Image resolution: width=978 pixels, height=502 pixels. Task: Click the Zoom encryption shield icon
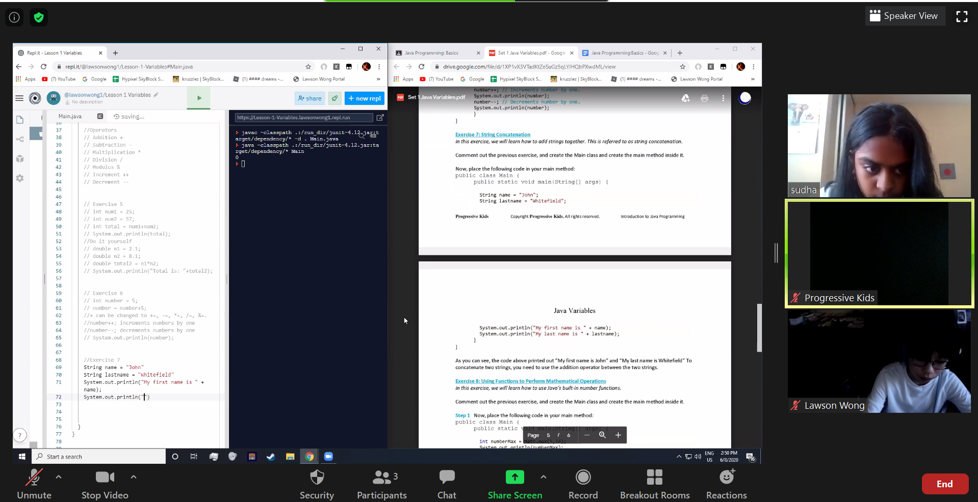pos(39,18)
